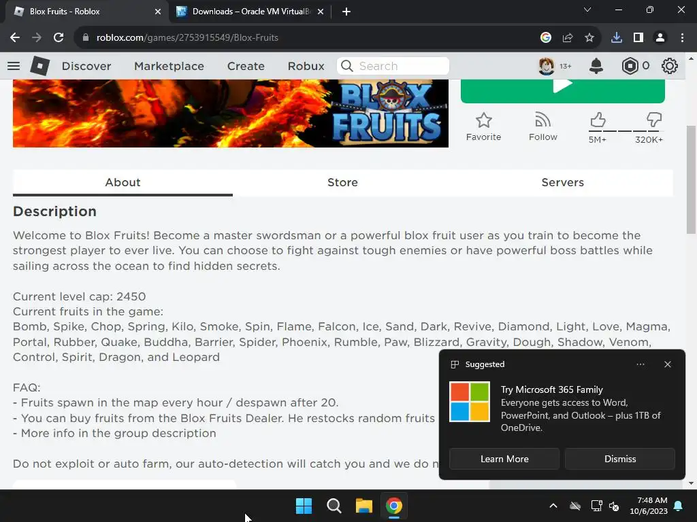Open volume muted tray icon
This screenshot has width=697, height=522.
[x=614, y=506]
